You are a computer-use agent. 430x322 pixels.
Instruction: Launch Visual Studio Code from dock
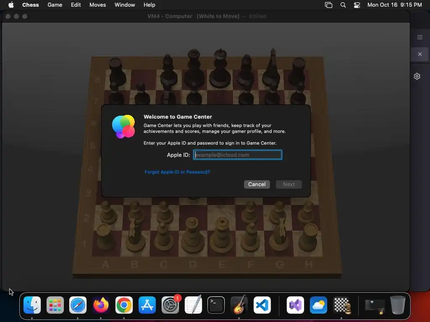point(262,305)
